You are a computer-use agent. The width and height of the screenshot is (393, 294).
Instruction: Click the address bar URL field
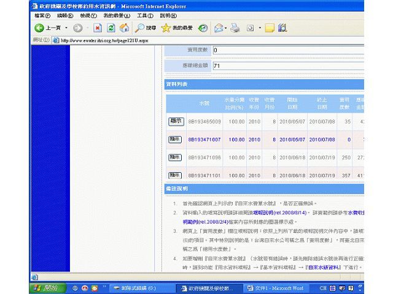pos(184,40)
